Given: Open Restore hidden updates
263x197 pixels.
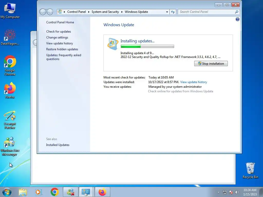Looking at the screenshot, I should pyautogui.click(x=62, y=49).
